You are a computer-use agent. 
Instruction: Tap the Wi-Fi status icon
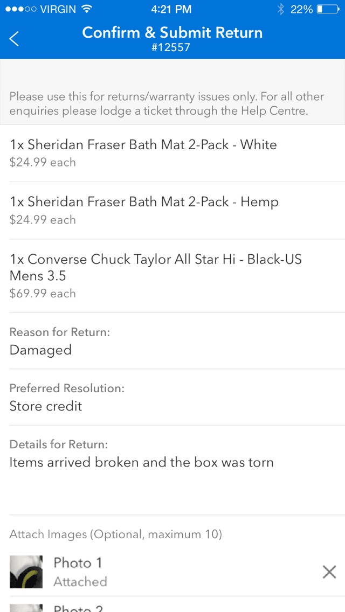86,9
